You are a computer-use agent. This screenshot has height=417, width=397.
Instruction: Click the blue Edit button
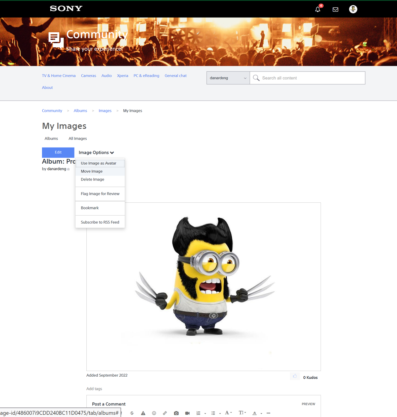pyautogui.click(x=58, y=152)
